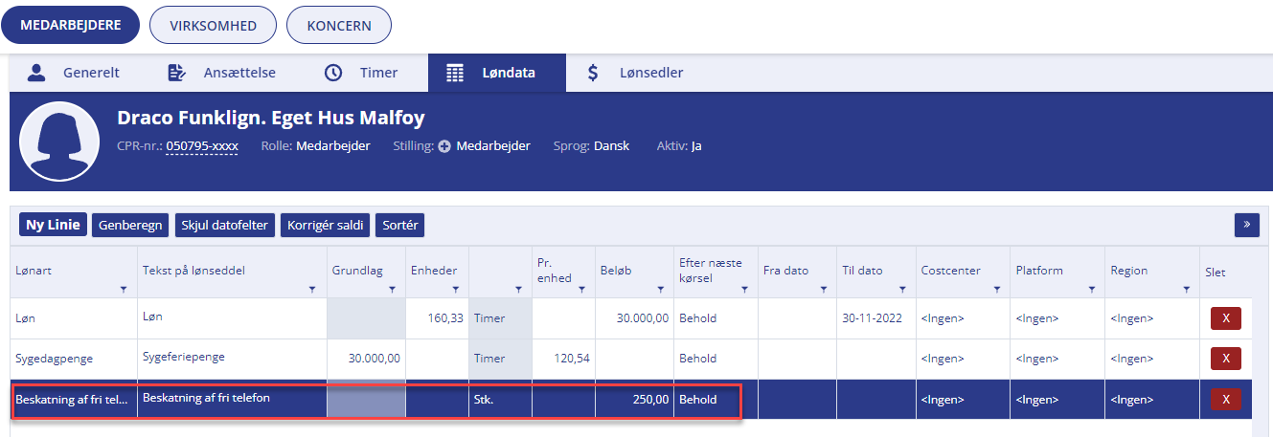Click the Ny Linie button

[53, 225]
